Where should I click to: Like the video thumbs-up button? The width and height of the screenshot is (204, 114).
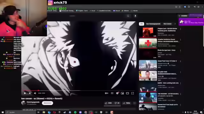(x=108, y=103)
